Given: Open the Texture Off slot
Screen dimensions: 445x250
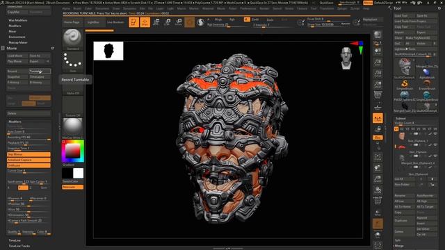Looking at the screenshot, I should coord(72,106).
